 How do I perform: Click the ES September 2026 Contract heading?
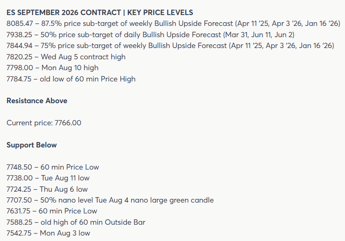coord(100,13)
